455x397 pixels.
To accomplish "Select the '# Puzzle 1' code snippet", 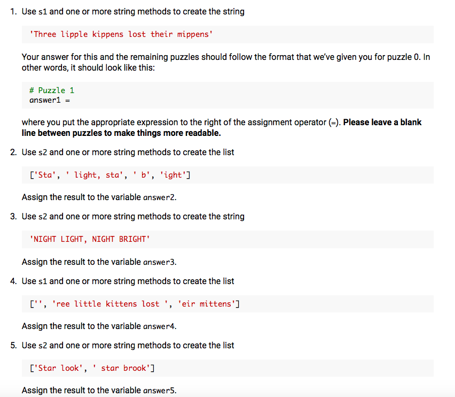I will (51, 90).
